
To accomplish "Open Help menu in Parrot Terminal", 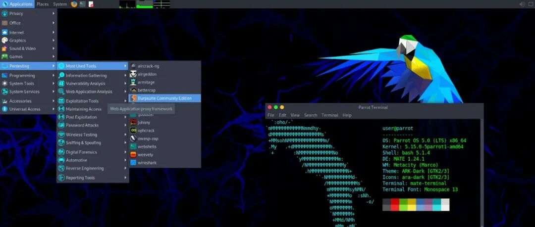I will point(347,115).
